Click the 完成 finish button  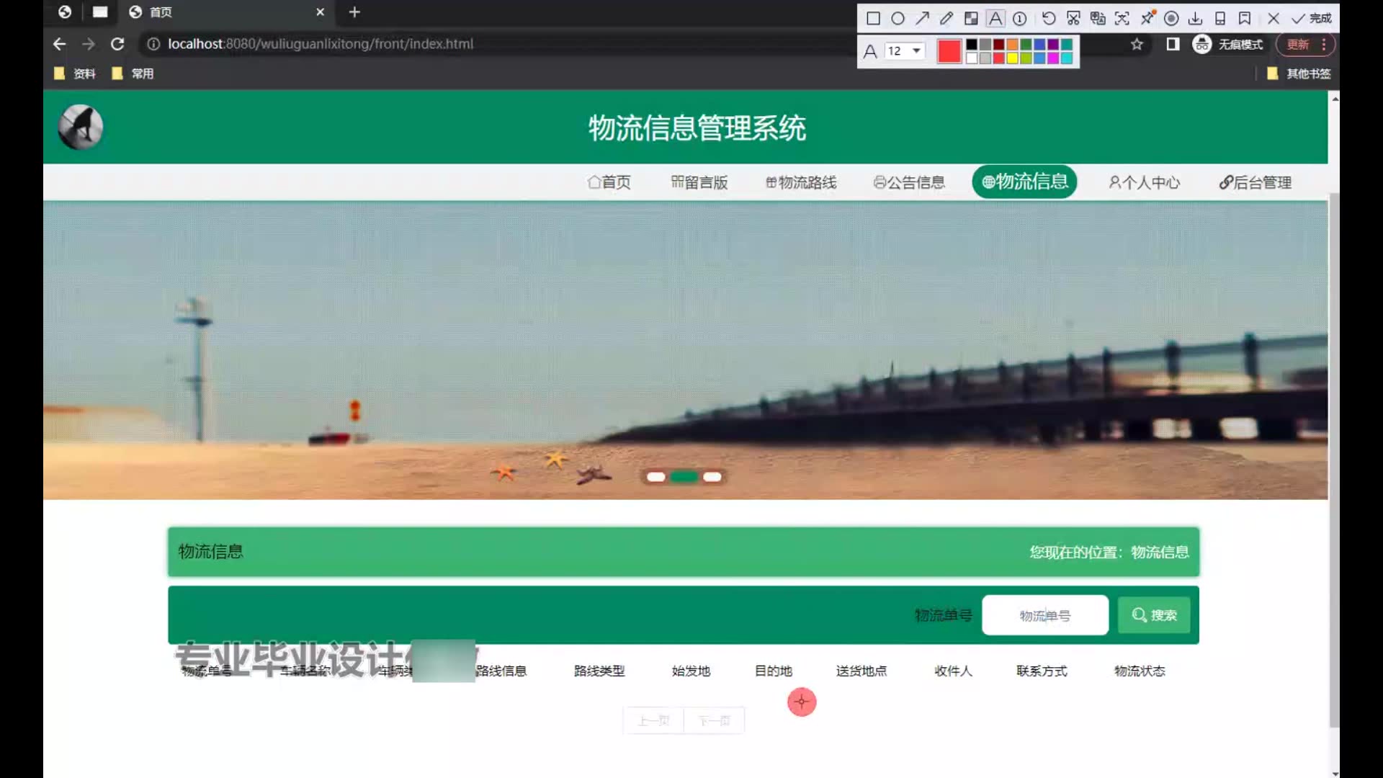point(1312,19)
